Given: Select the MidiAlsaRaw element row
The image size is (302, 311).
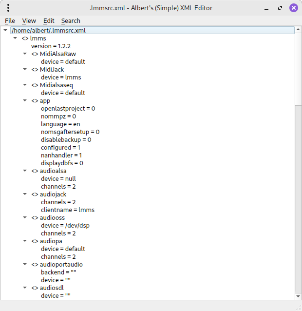Looking at the screenshot, I should pyautogui.click(x=54, y=54).
